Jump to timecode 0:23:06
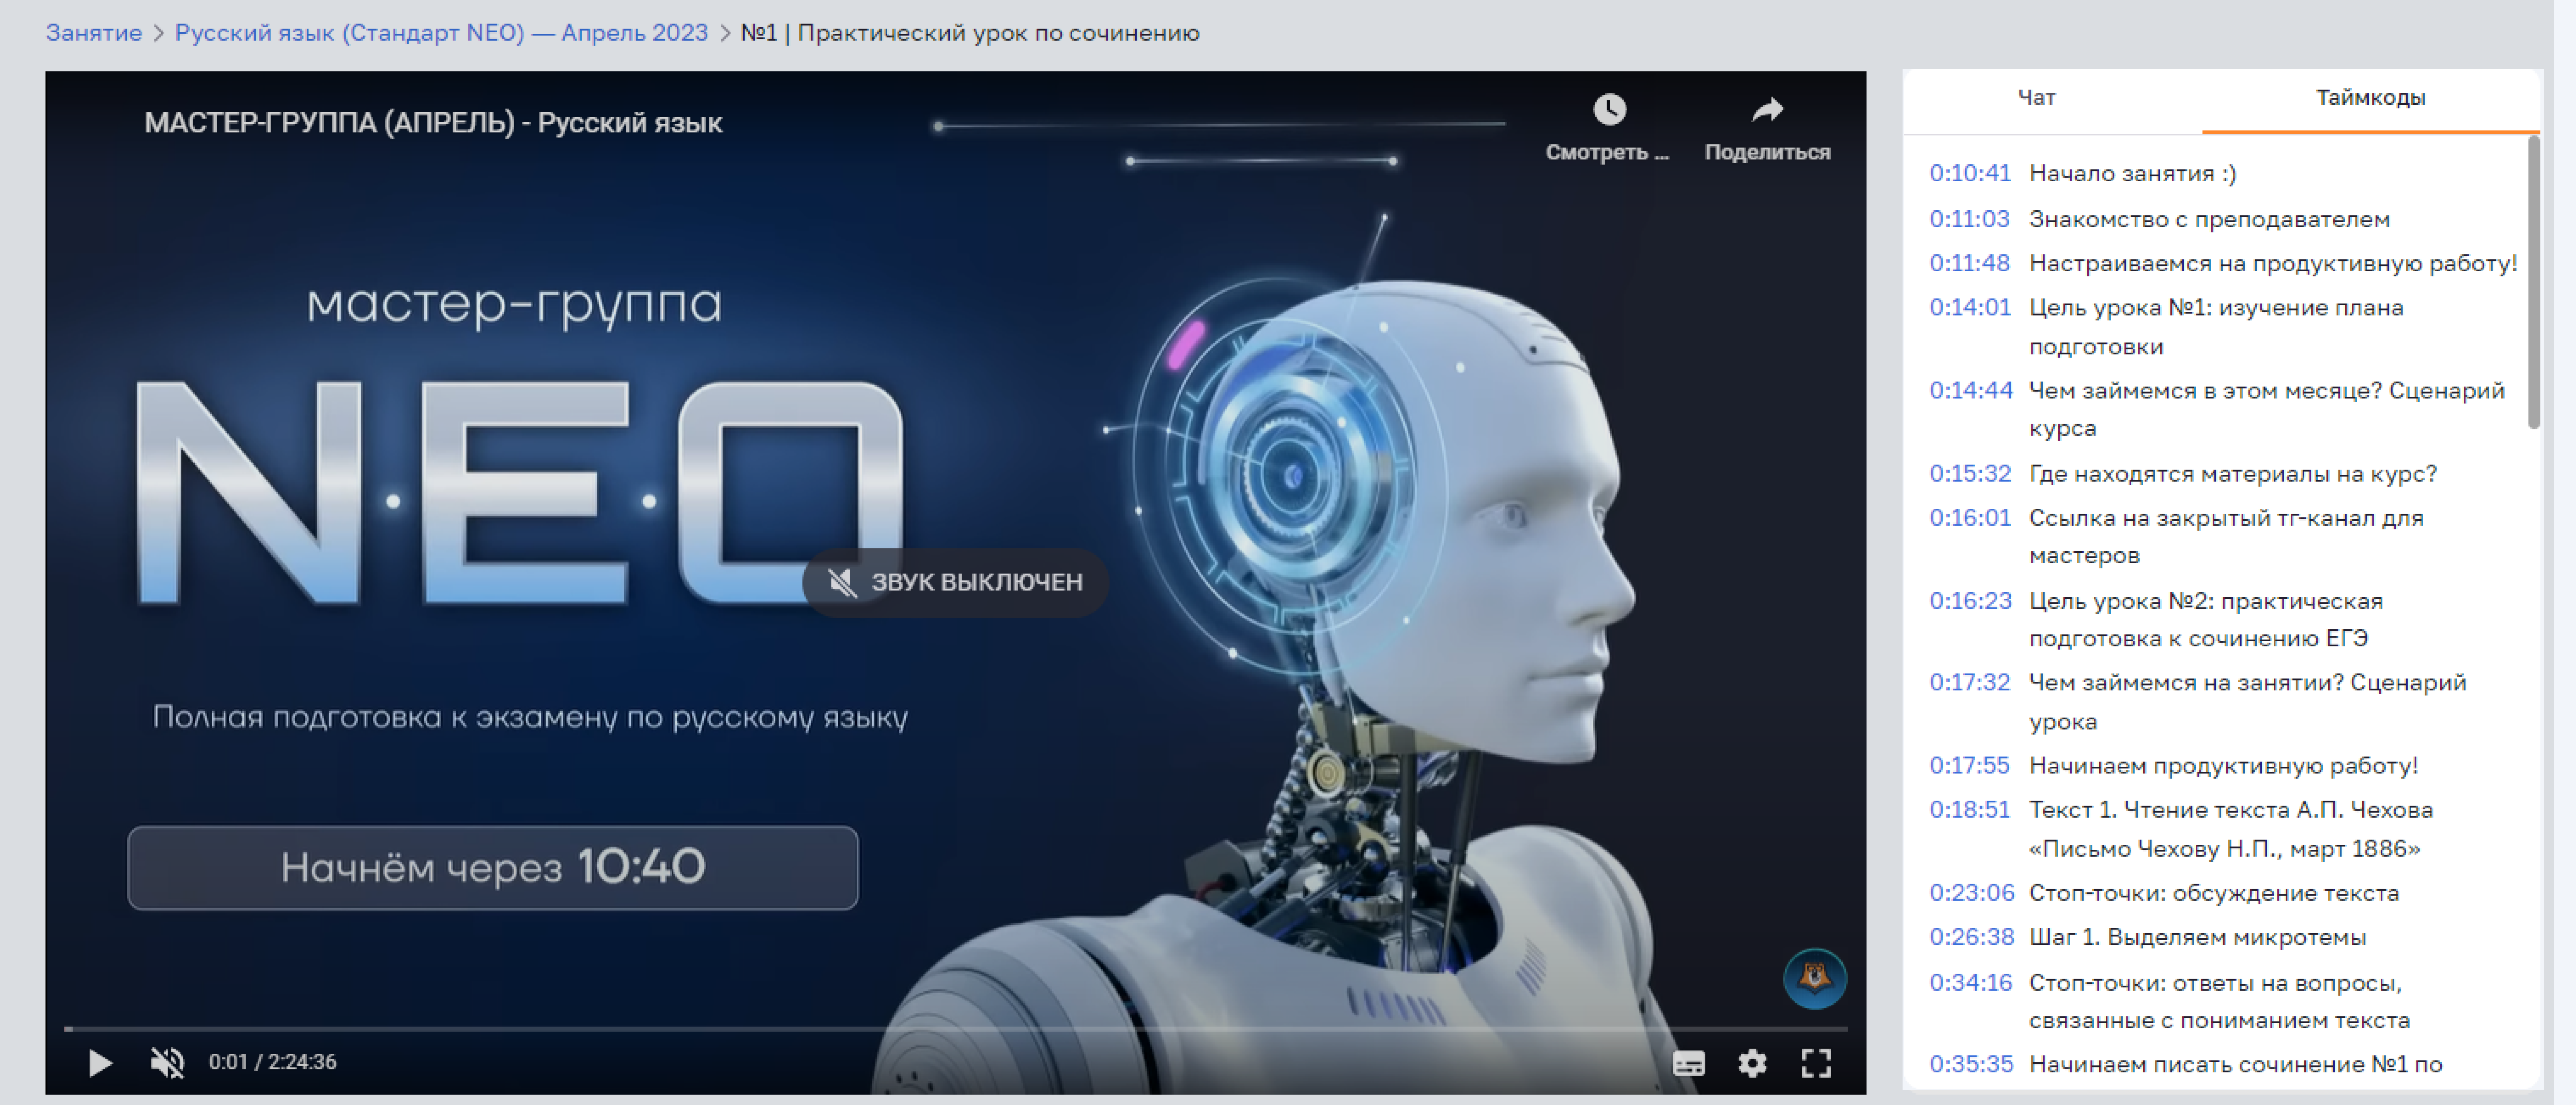 (x=1971, y=893)
